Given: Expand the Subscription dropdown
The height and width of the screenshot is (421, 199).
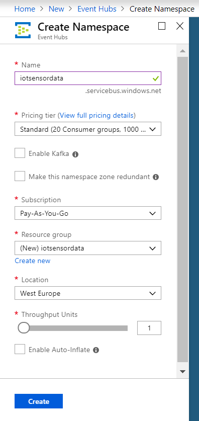Looking at the screenshot, I should [x=88, y=213].
